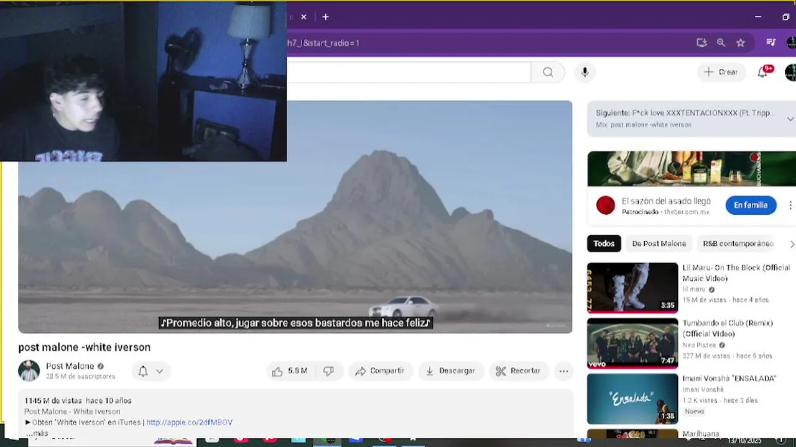Dislike the video with thumbs-down

[x=328, y=371]
